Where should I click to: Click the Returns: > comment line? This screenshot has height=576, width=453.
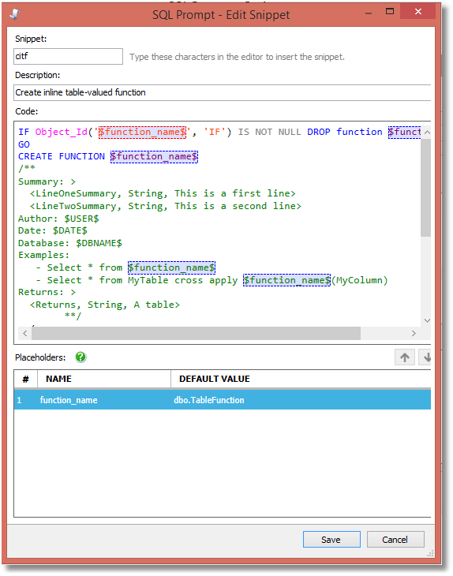[x=47, y=293]
